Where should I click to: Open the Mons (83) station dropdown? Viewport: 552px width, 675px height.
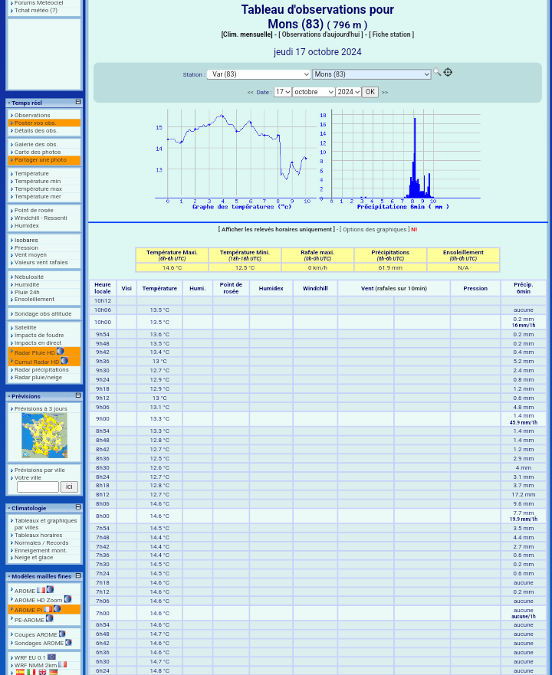click(x=371, y=74)
